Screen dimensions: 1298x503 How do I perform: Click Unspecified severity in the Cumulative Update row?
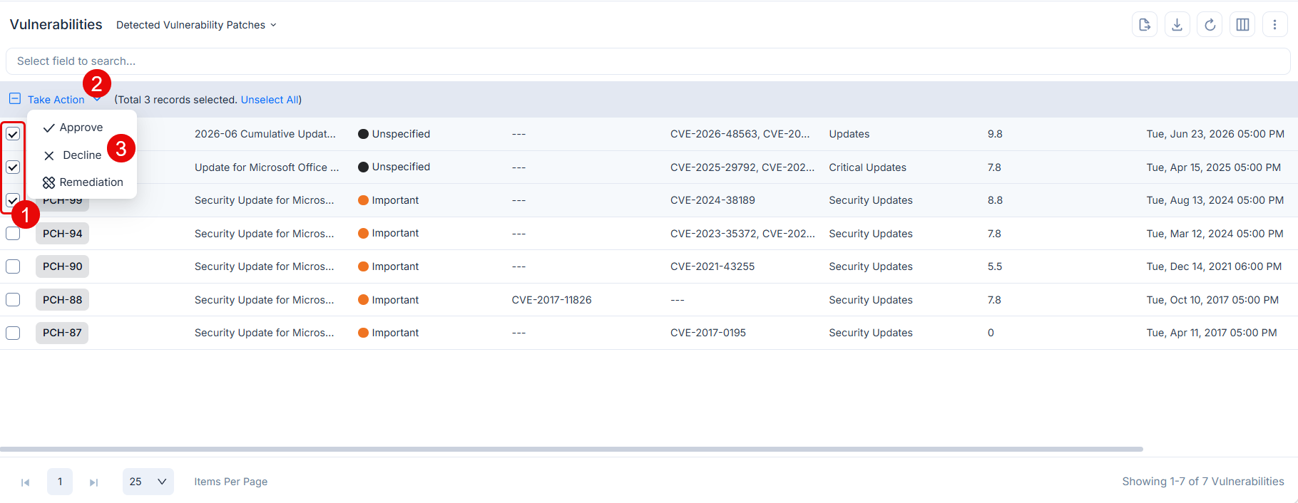point(394,134)
